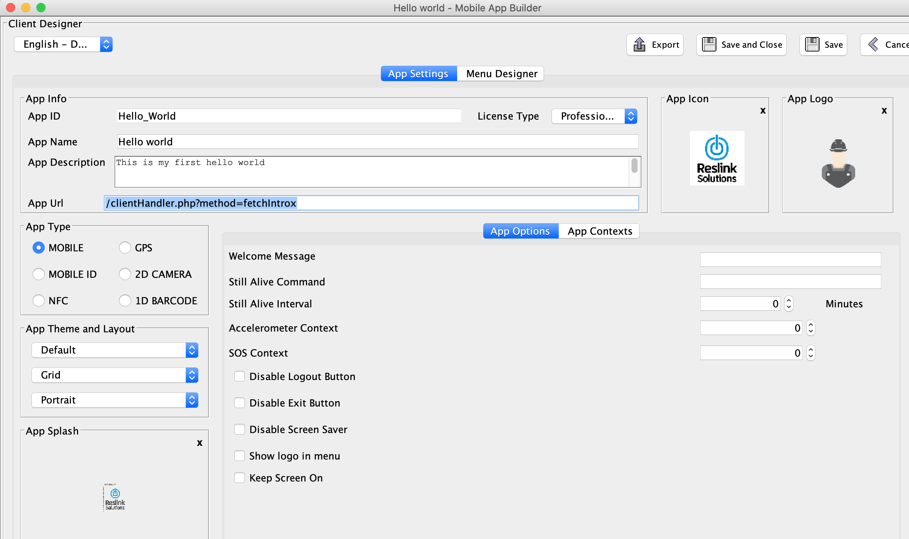The image size is (909, 539).
Task: Enable Disable Logout Button checkbox
Action: [240, 376]
